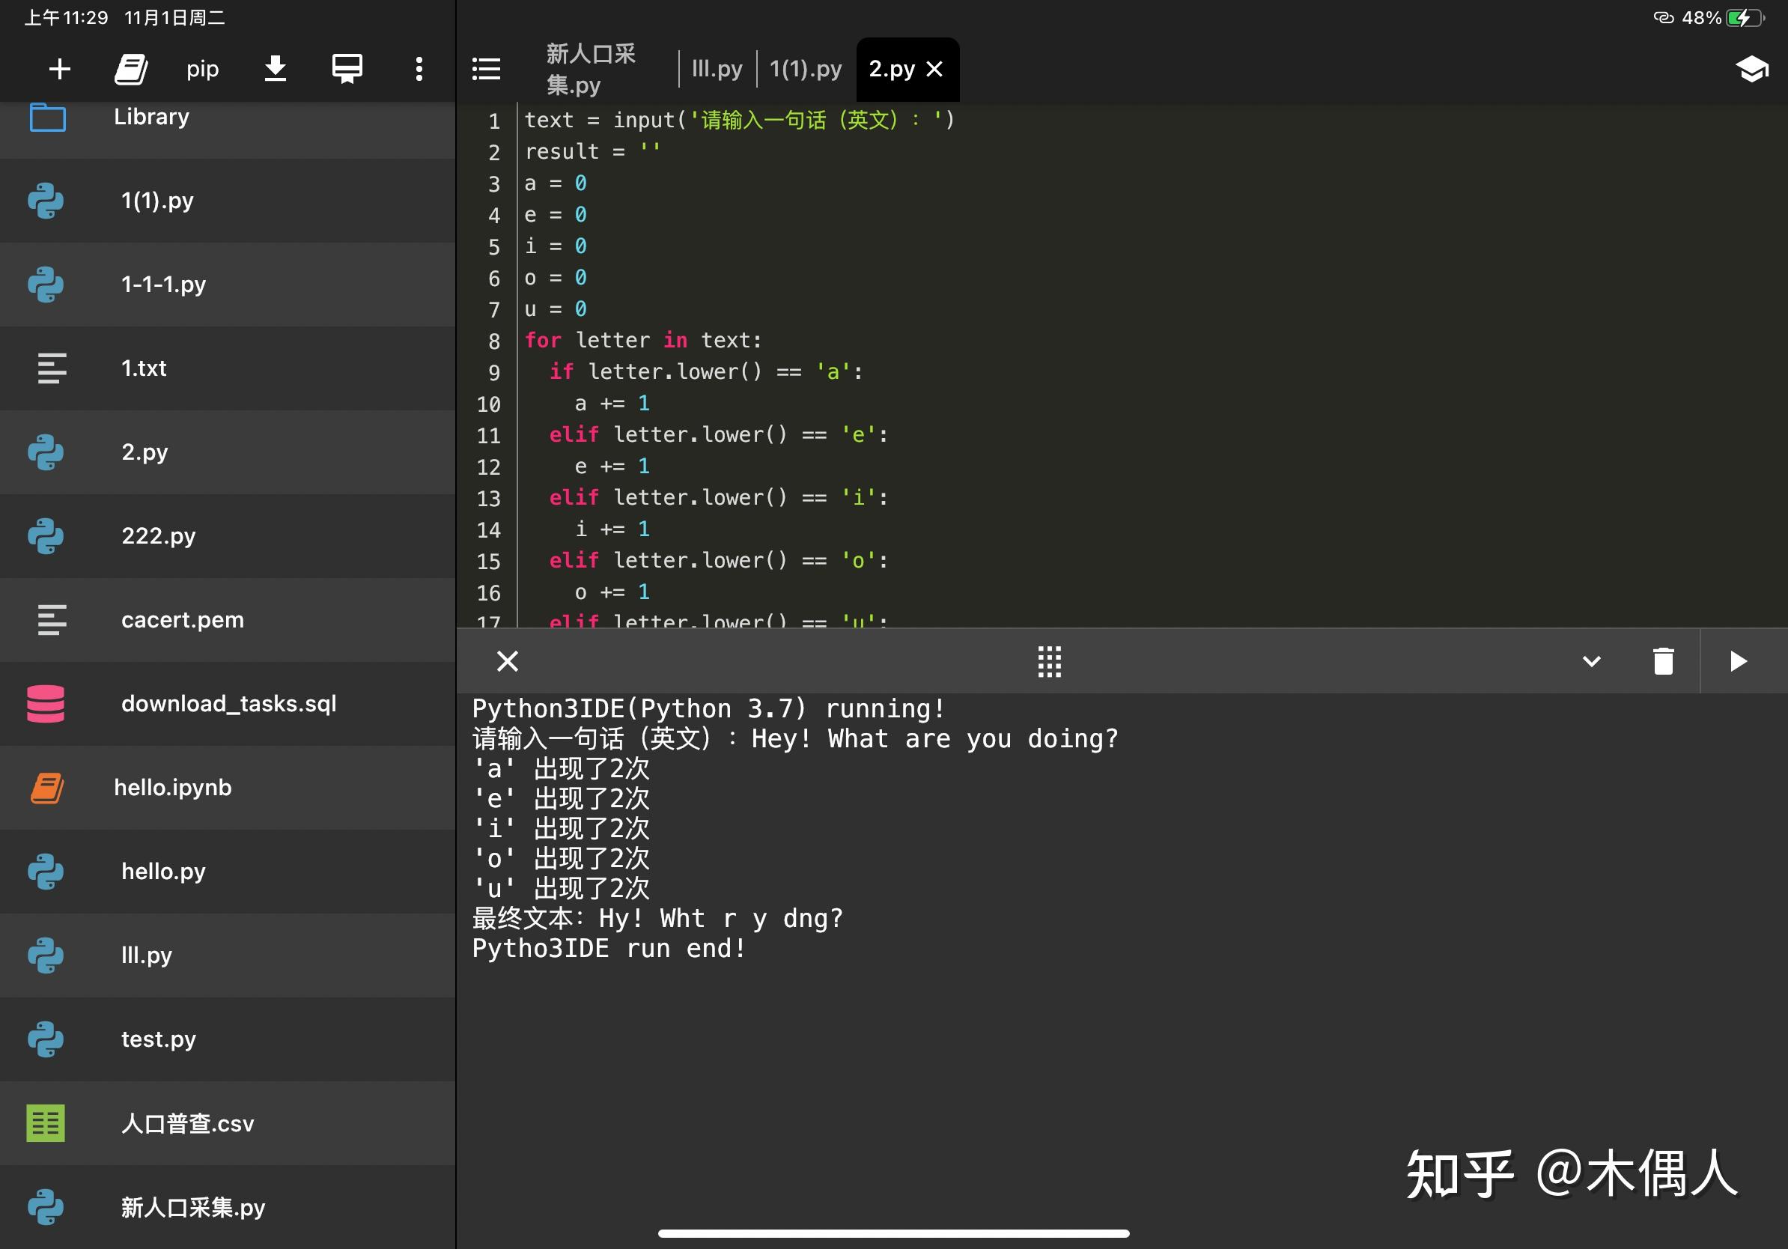
Task: Click the time 上午11:29 in status bar
Action: point(66,17)
